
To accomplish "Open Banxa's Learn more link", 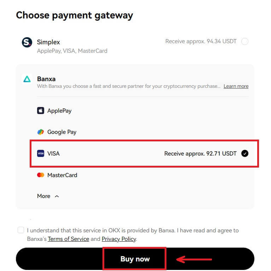I will (236, 86).
